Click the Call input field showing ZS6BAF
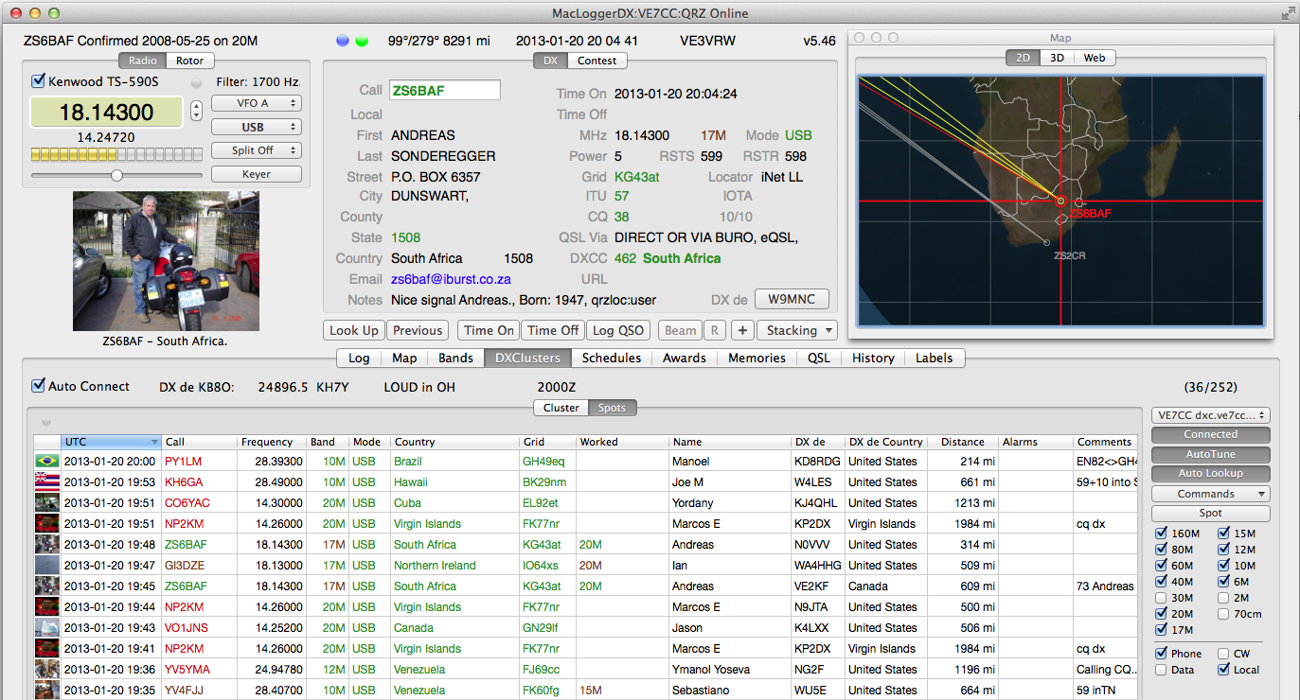This screenshot has height=700, width=1300. (444, 90)
